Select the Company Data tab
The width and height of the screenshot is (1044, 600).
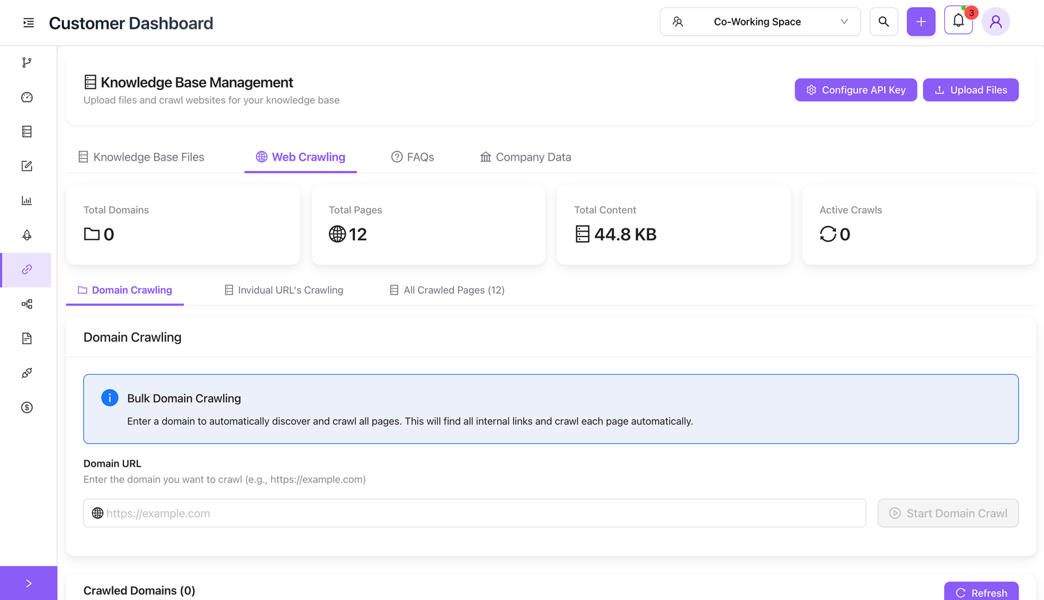[525, 157]
